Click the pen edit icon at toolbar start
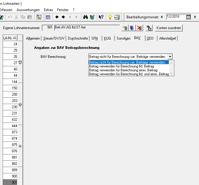Image resolution: width=199 pixels, height=185 pixels. 2,17
